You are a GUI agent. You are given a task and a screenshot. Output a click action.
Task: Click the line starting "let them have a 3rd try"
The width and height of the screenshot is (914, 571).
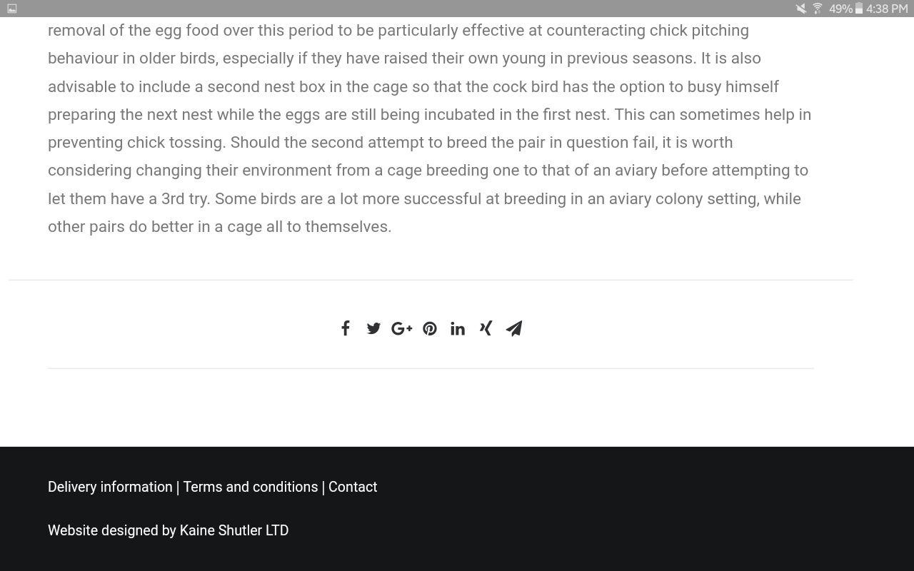pyautogui.click(x=424, y=198)
